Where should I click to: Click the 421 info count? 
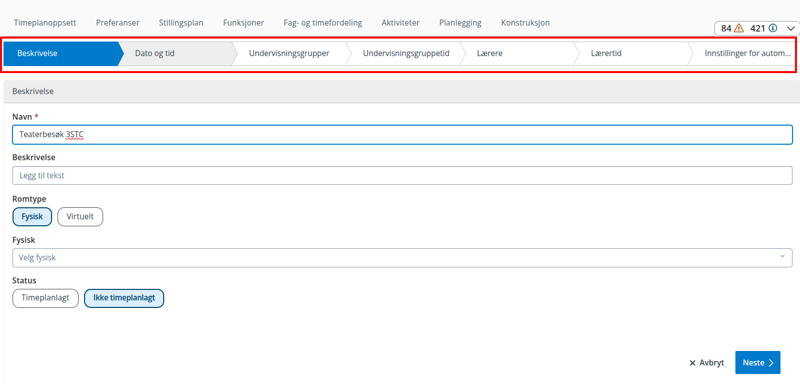point(757,29)
